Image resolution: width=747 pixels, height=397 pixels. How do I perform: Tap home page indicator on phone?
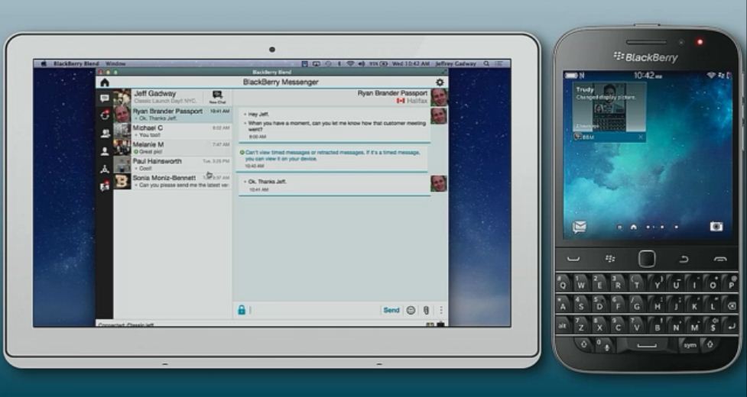pyautogui.click(x=634, y=227)
